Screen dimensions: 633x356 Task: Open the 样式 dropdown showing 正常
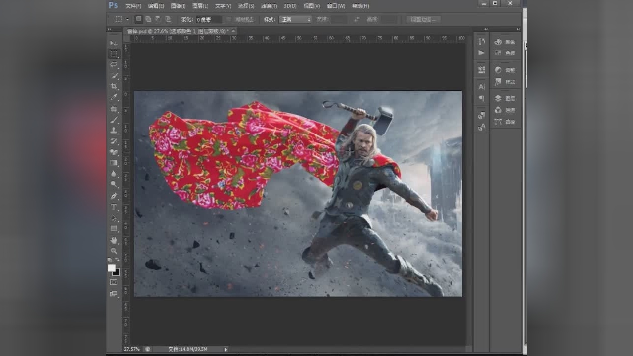point(295,19)
